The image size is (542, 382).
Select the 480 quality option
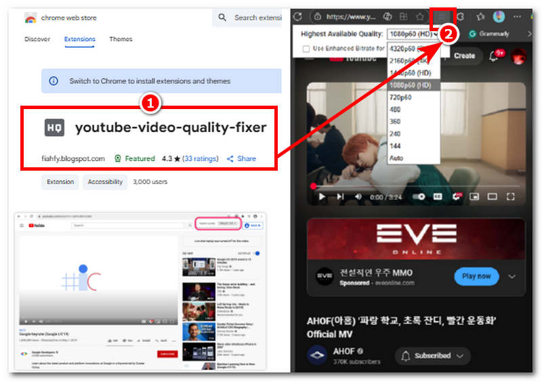[413, 109]
